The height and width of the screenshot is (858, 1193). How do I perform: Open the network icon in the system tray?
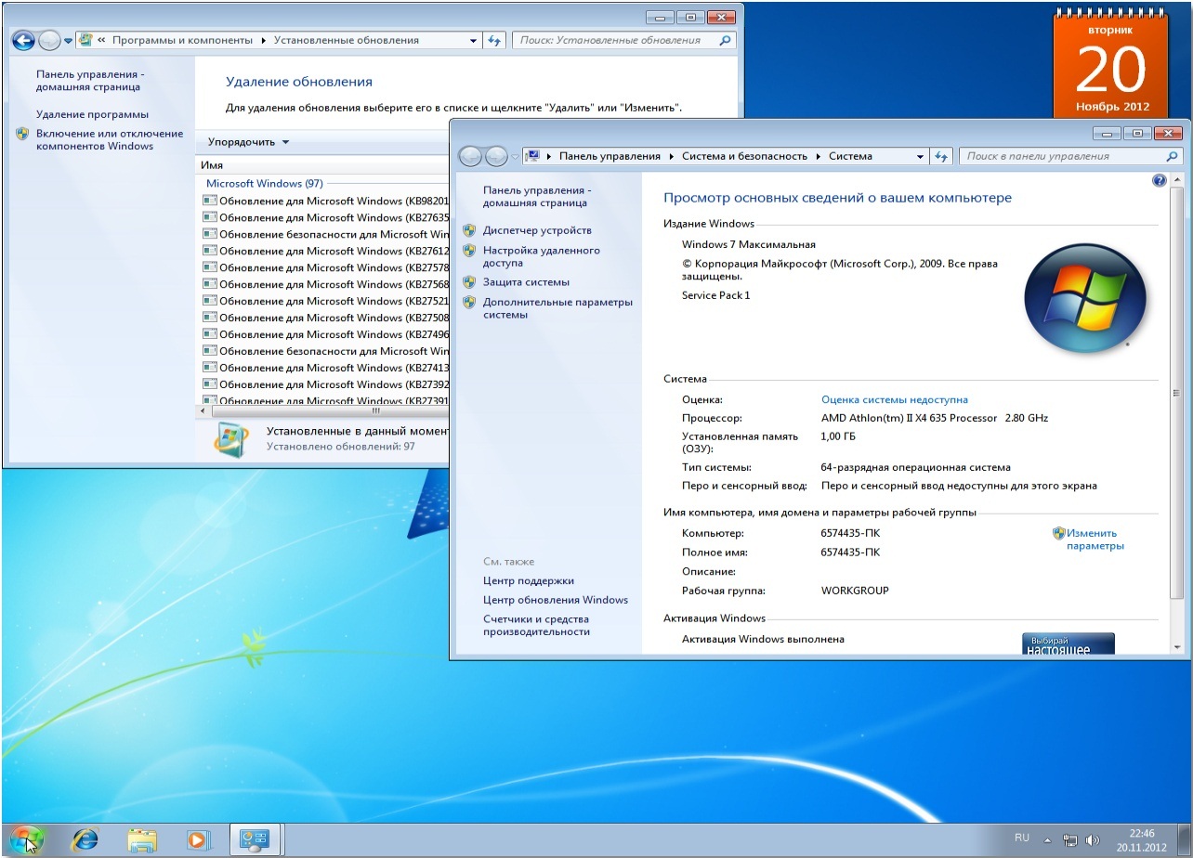[x=1070, y=839]
